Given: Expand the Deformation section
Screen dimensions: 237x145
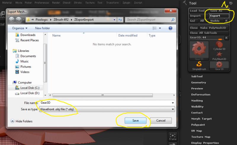Looking at the screenshot, I should [x=201, y=95].
